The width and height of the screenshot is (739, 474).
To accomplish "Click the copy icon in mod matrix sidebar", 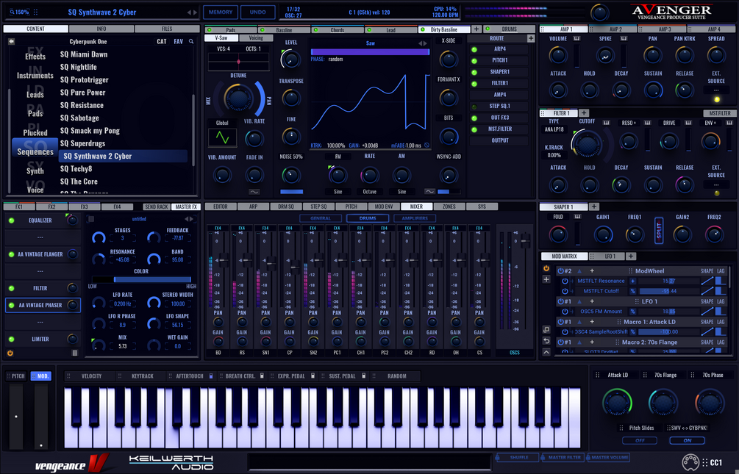I will [546, 329].
